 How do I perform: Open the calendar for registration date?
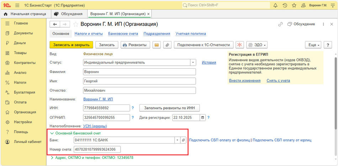[x=202, y=118]
